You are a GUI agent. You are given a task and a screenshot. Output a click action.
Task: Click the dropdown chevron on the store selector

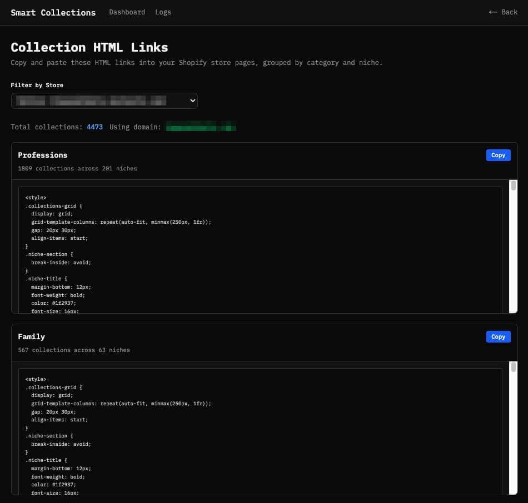[x=192, y=100]
